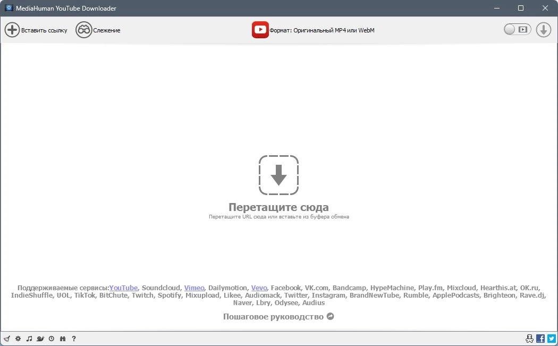Click the plus icon to paste a link

12,30
